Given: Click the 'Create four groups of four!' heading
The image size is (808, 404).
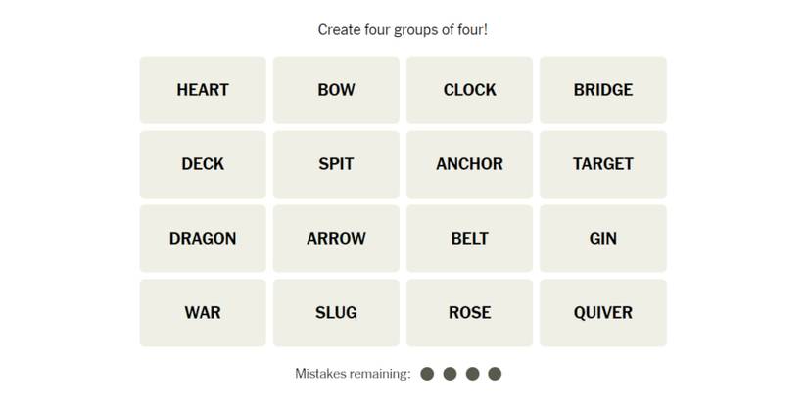Looking at the screenshot, I should pyautogui.click(x=403, y=30).
